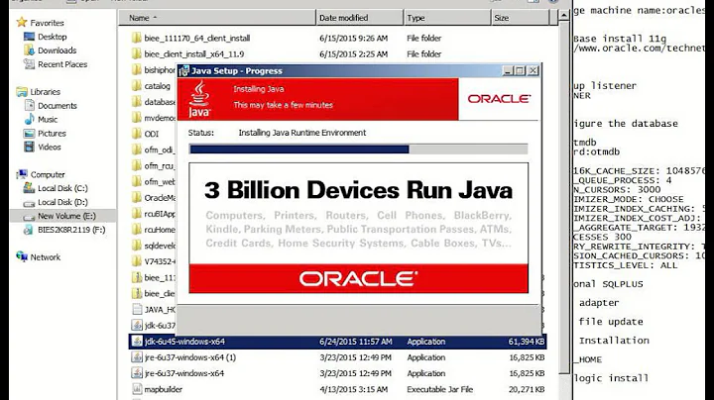Screen dimensions: 714x400
Task: Click the Oracle logo in dialog header
Action: (x=499, y=99)
